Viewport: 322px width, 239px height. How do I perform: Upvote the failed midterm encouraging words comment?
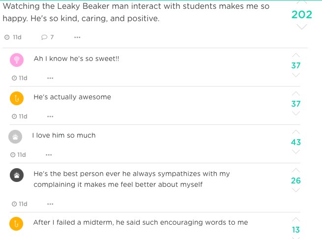click(x=295, y=219)
